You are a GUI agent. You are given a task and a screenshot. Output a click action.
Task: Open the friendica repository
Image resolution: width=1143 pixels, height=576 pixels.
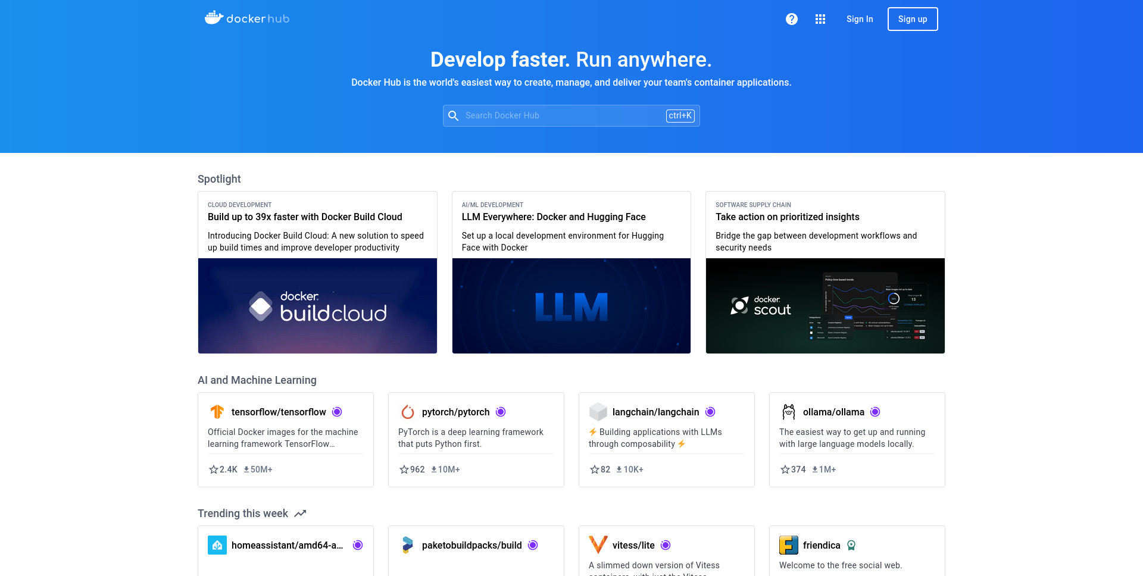822,545
